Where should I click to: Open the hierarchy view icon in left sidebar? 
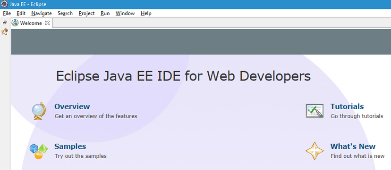(x=5, y=32)
